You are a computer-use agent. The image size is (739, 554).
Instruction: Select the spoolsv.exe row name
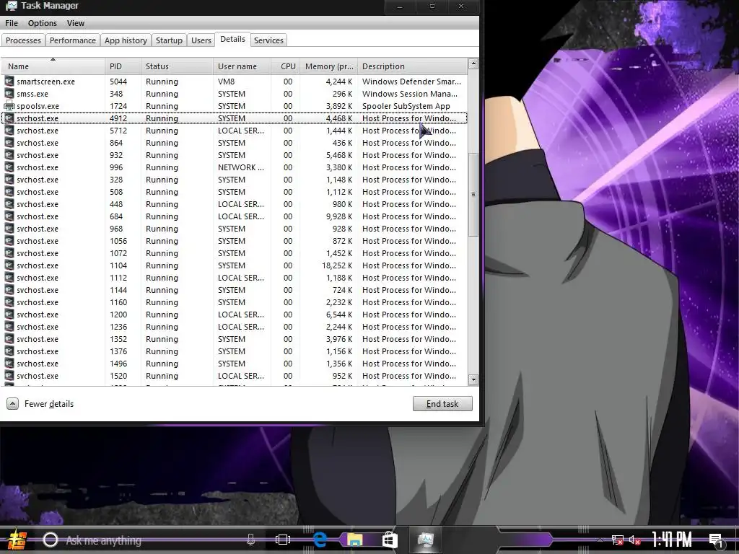(38, 106)
